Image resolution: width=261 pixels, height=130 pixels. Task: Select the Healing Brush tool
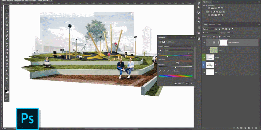[7, 35]
